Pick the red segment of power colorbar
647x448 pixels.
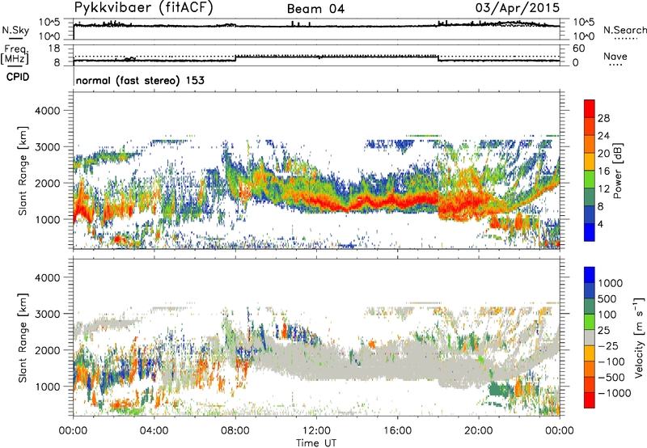pyautogui.click(x=590, y=108)
